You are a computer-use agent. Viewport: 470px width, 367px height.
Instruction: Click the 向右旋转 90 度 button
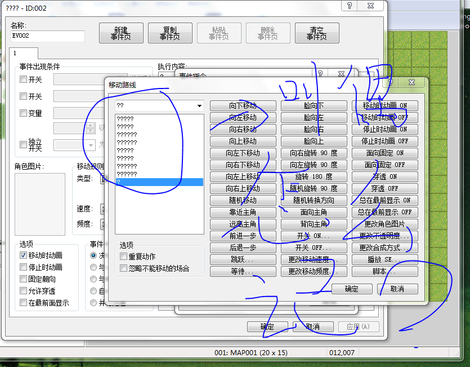(314, 153)
